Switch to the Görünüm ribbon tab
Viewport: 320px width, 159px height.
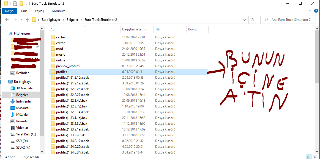pyautogui.click(x=58, y=11)
